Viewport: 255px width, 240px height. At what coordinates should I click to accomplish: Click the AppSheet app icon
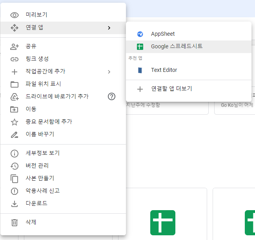tap(140, 34)
